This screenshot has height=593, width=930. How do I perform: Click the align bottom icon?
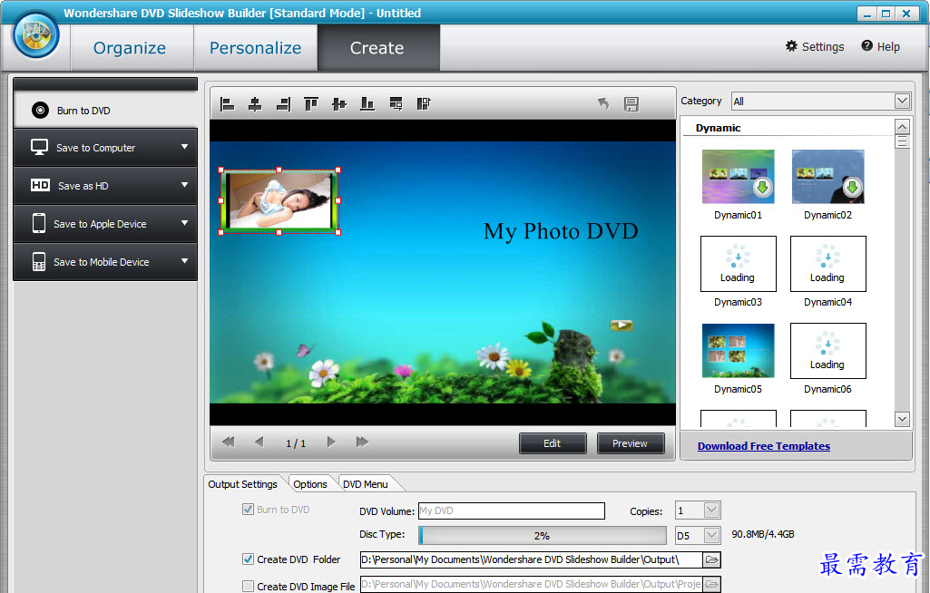(x=367, y=104)
